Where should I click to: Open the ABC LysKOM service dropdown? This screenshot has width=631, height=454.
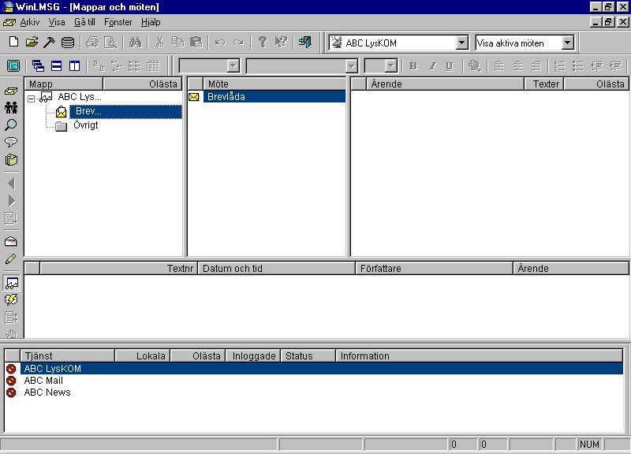pos(462,43)
